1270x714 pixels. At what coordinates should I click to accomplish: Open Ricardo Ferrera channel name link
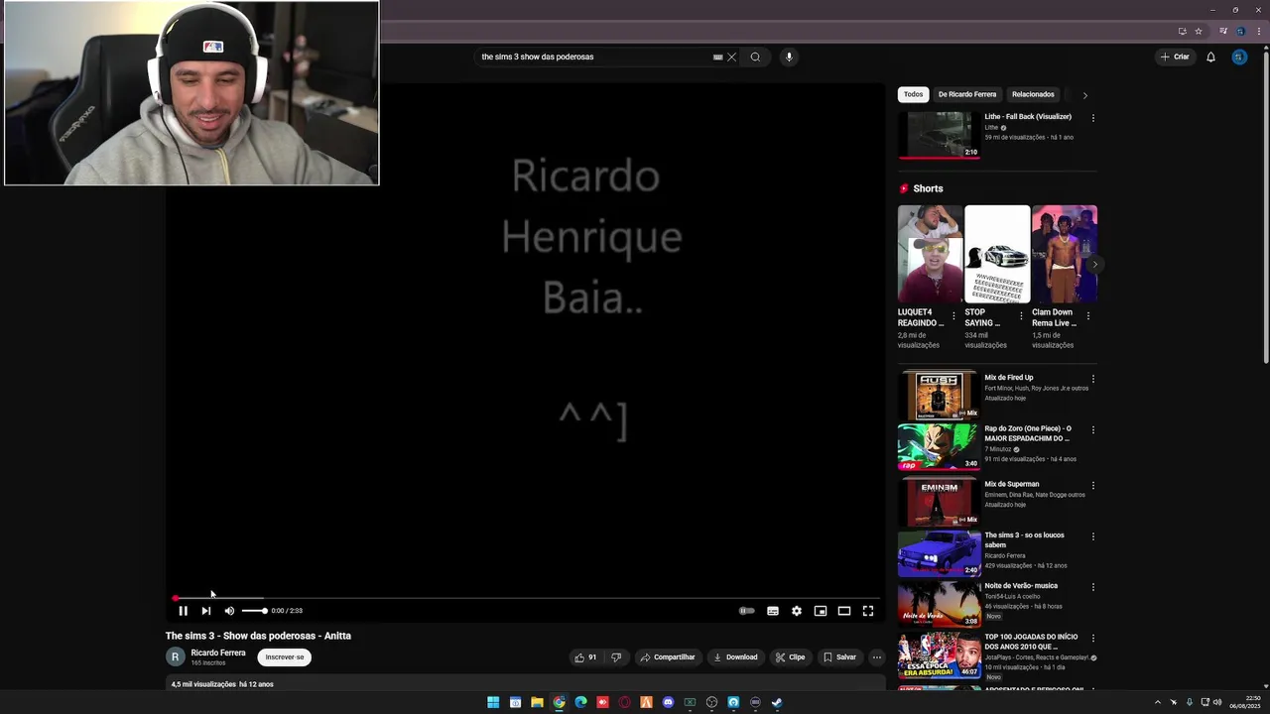coord(218,653)
